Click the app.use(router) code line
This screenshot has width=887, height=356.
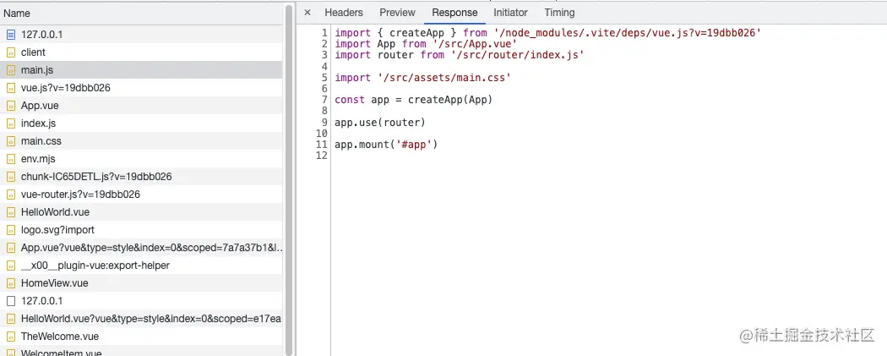pos(380,123)
